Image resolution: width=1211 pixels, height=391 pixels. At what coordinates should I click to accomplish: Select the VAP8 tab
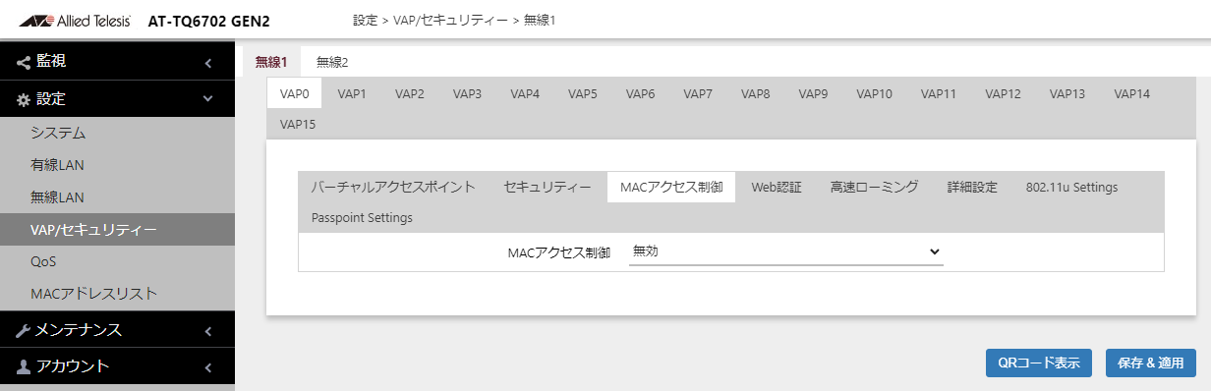click(x=755, y=94)
